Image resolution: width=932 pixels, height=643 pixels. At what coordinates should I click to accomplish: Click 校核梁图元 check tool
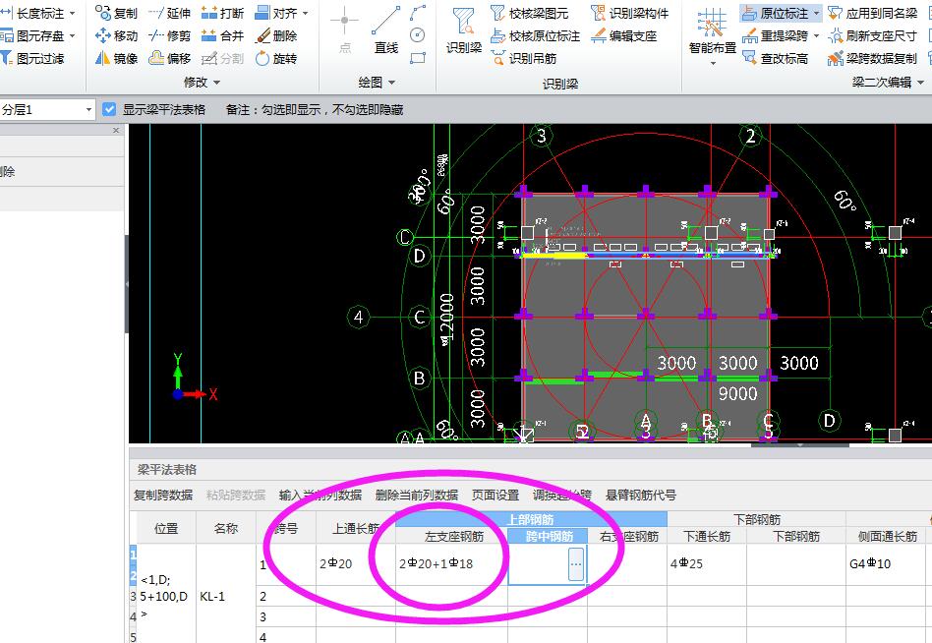(x=529, y=13)
